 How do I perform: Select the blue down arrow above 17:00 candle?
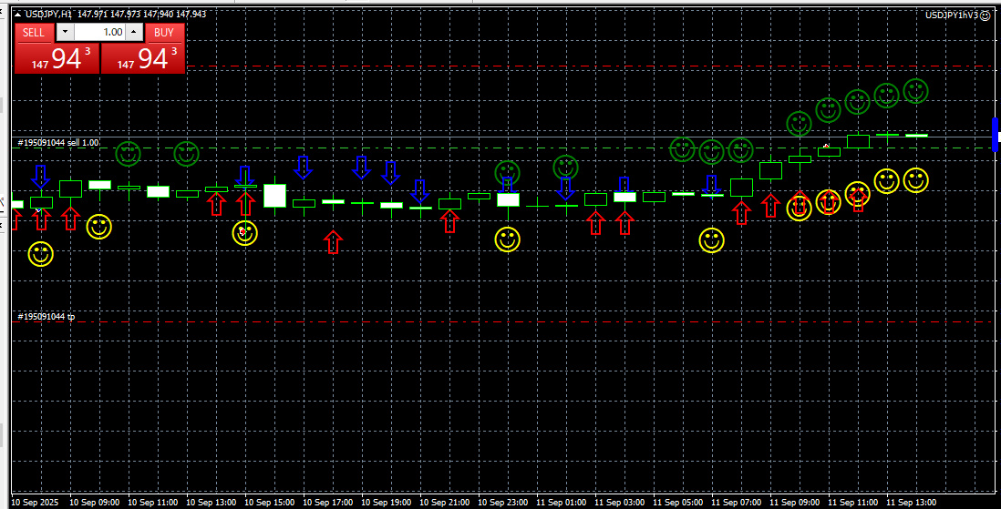[x=304, y=168]
